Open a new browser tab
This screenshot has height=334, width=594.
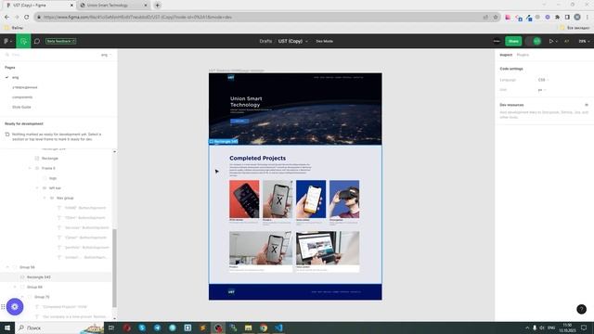pos(157,6)
